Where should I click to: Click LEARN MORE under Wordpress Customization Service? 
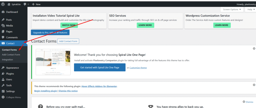(221, 25)
